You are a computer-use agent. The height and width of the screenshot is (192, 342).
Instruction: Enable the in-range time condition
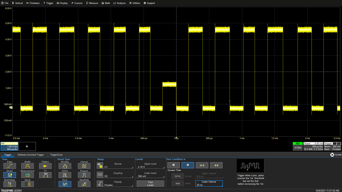[202, 165]
